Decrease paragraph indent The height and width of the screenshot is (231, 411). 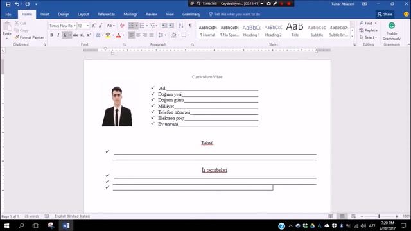point(164,26)
